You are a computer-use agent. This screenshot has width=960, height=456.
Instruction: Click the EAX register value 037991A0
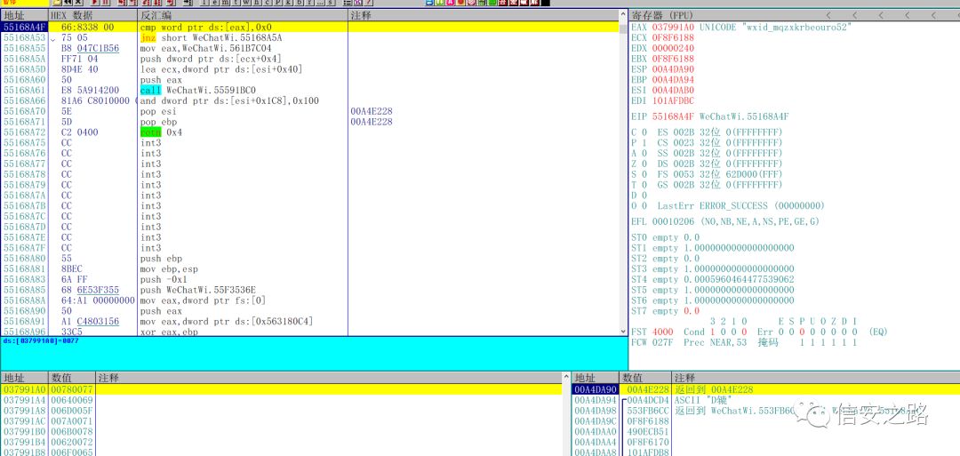[674, 28]
